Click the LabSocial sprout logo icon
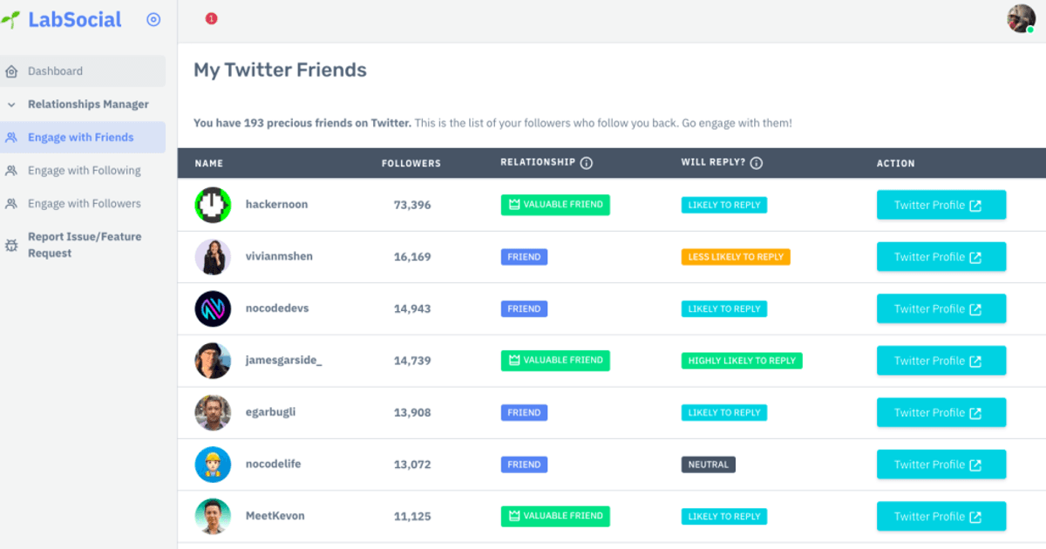Screen dimensions: 1046x549 click(12, 19)
